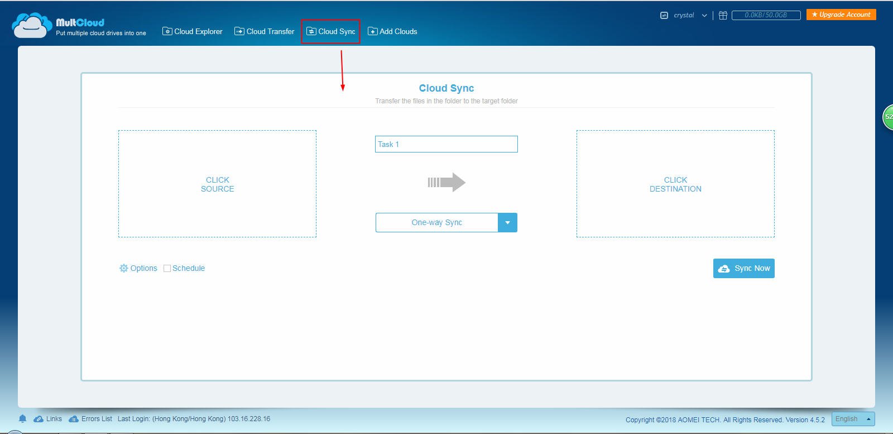The image size is (893, 434).
Task: Pick a target via CLICK DESTINATION box
Action: [675, 184]
